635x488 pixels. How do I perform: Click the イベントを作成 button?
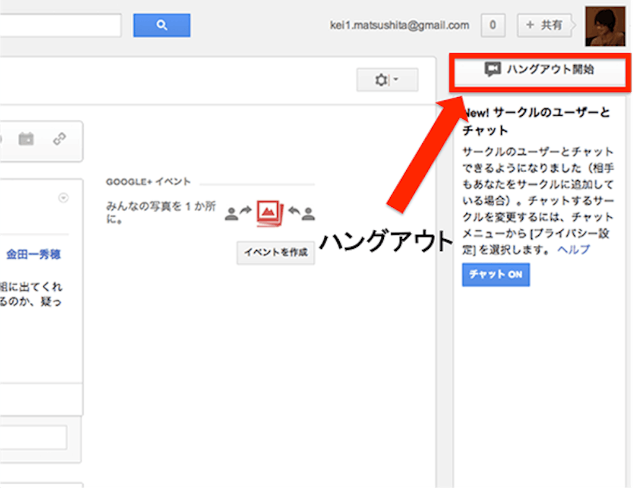pos(276,253)
